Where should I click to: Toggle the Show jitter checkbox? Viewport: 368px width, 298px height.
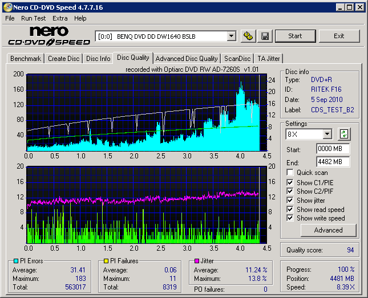coord(290,200)
